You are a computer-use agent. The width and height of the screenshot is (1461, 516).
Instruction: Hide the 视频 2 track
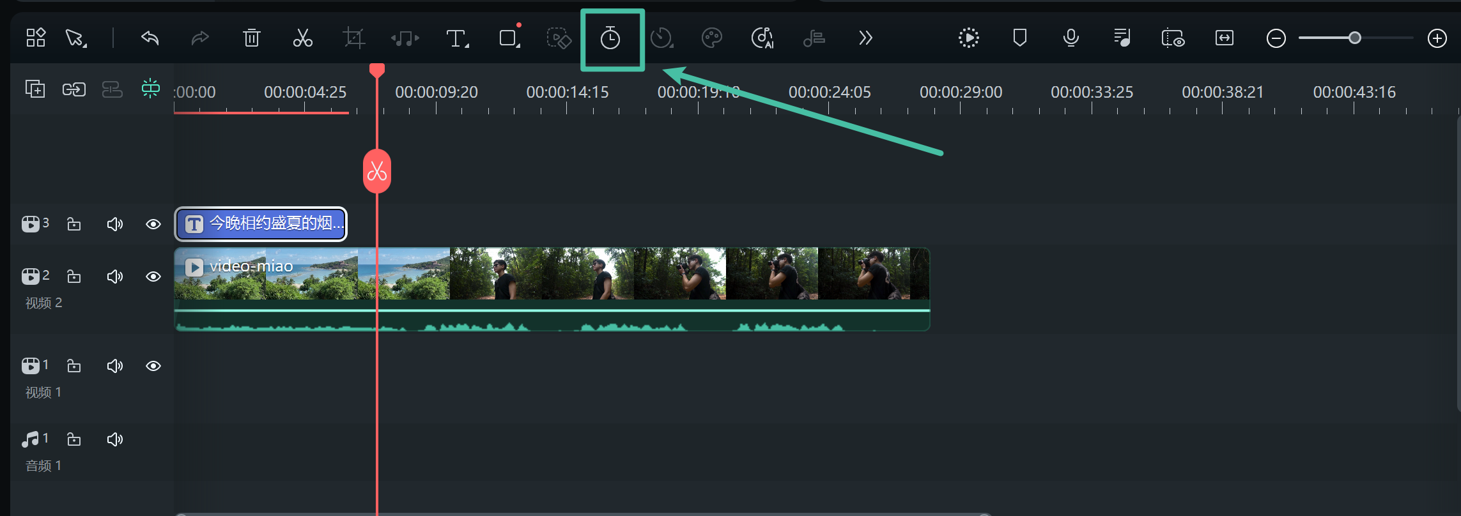pos(153,277)
